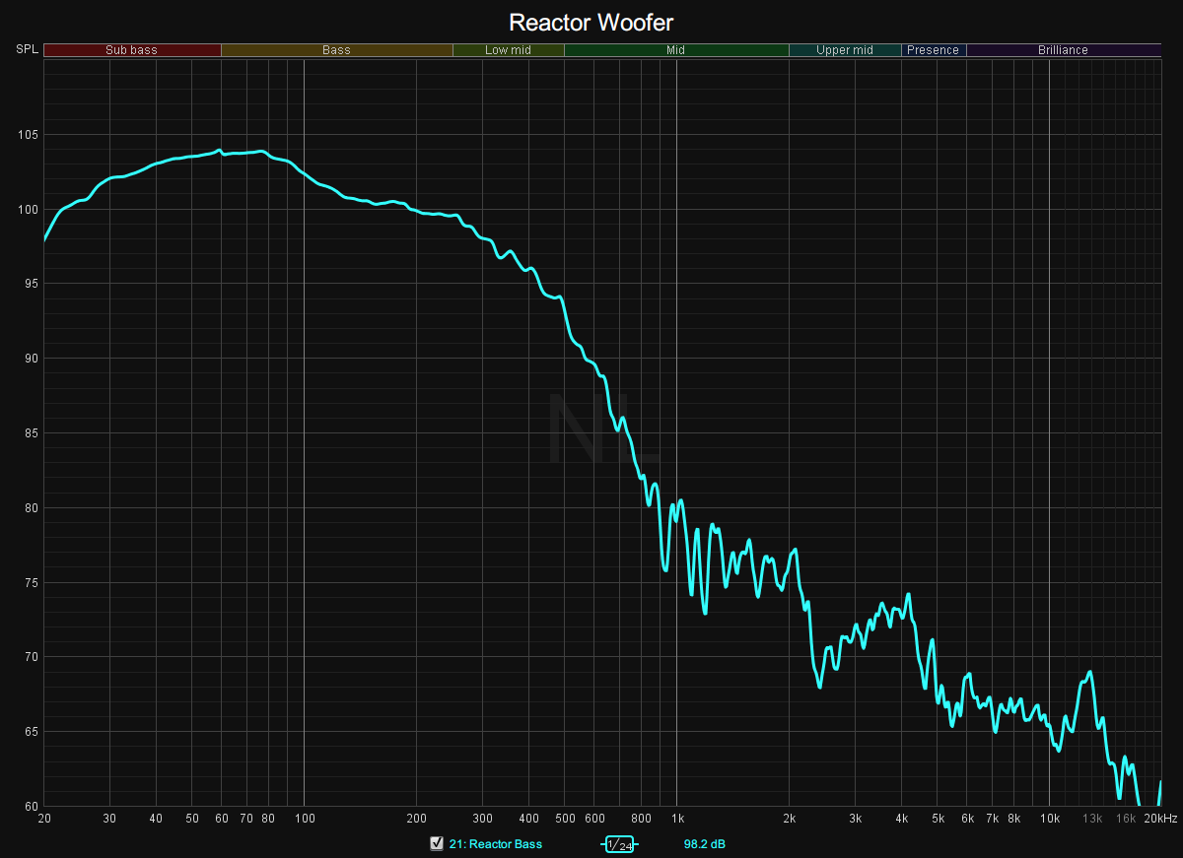Image resolution: width=1183 pixels, height=858 pixels.
Task: Click the 13k frequency axis label
Action: [x=1091, y=819]
